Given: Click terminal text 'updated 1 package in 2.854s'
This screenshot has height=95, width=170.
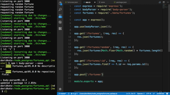Looking at the screenshot, I should 18,83.
